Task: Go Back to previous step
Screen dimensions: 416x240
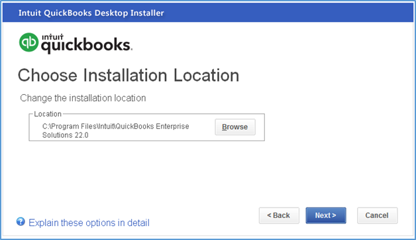Action: [x=279, y=215]
